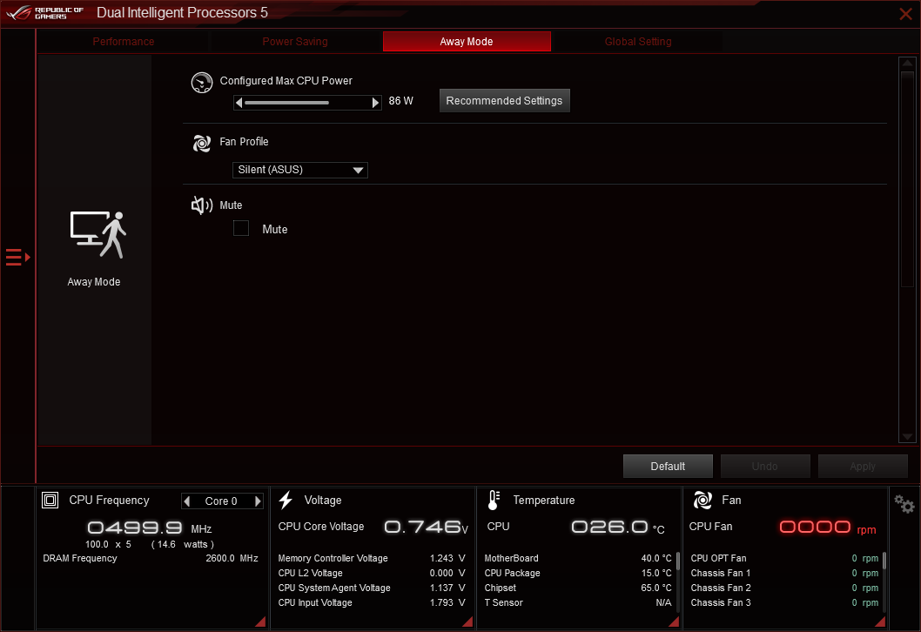Click the Memory Controller Voltage row
Screen dimensions: 921x632
point(371,559)
